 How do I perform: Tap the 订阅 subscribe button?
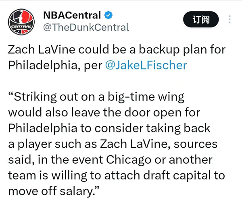click(x=201, y=19)
